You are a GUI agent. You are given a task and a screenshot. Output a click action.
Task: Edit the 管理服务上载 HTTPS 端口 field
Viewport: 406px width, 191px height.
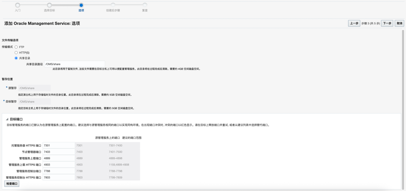click(x=59, y=165)
